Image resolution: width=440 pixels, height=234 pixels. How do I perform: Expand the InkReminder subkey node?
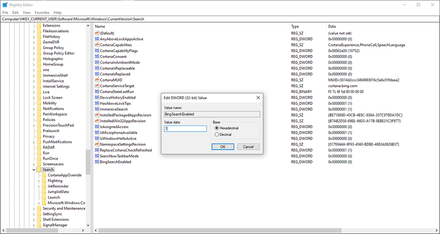click(x=39, y=187)
